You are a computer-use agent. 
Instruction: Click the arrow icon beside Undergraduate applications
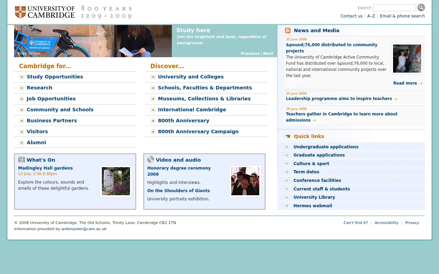pyautogui.click(x=286, y=147)
